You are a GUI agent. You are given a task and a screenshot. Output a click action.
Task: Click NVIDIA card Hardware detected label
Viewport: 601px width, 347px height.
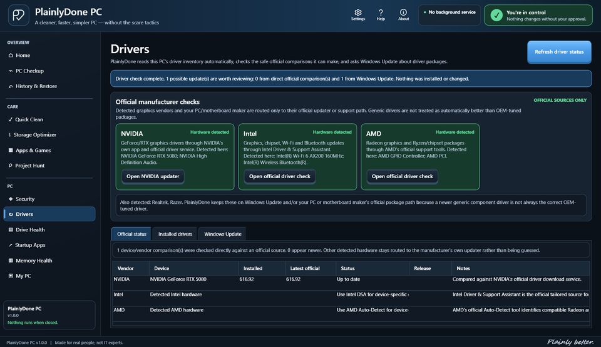[x=210, y=132]
